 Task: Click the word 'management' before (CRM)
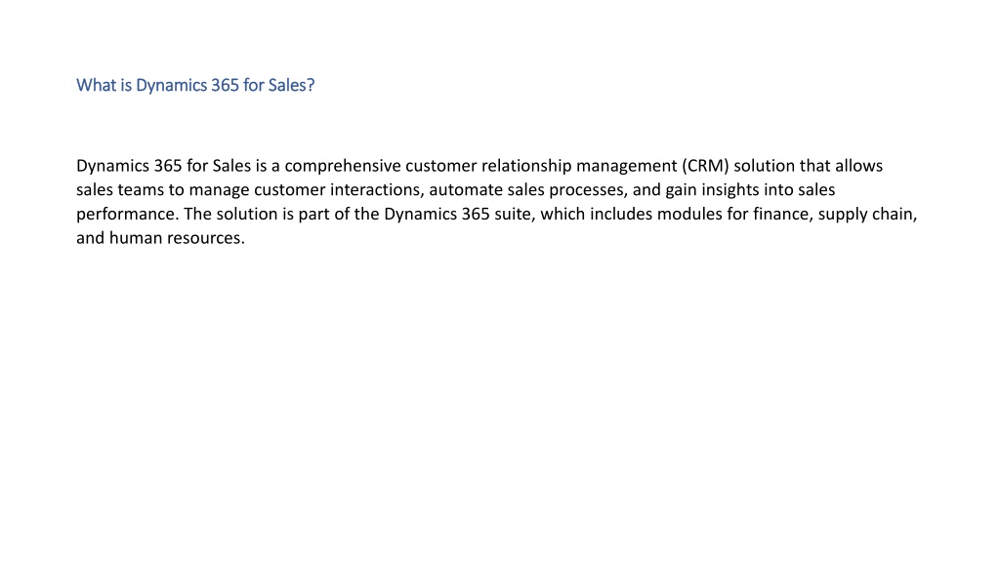tap(626, 166)
